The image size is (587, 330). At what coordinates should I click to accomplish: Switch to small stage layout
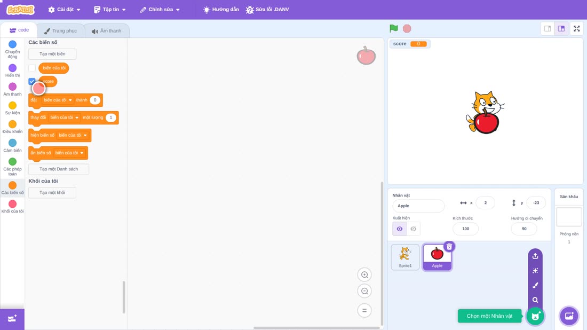(x=548, y=28)
